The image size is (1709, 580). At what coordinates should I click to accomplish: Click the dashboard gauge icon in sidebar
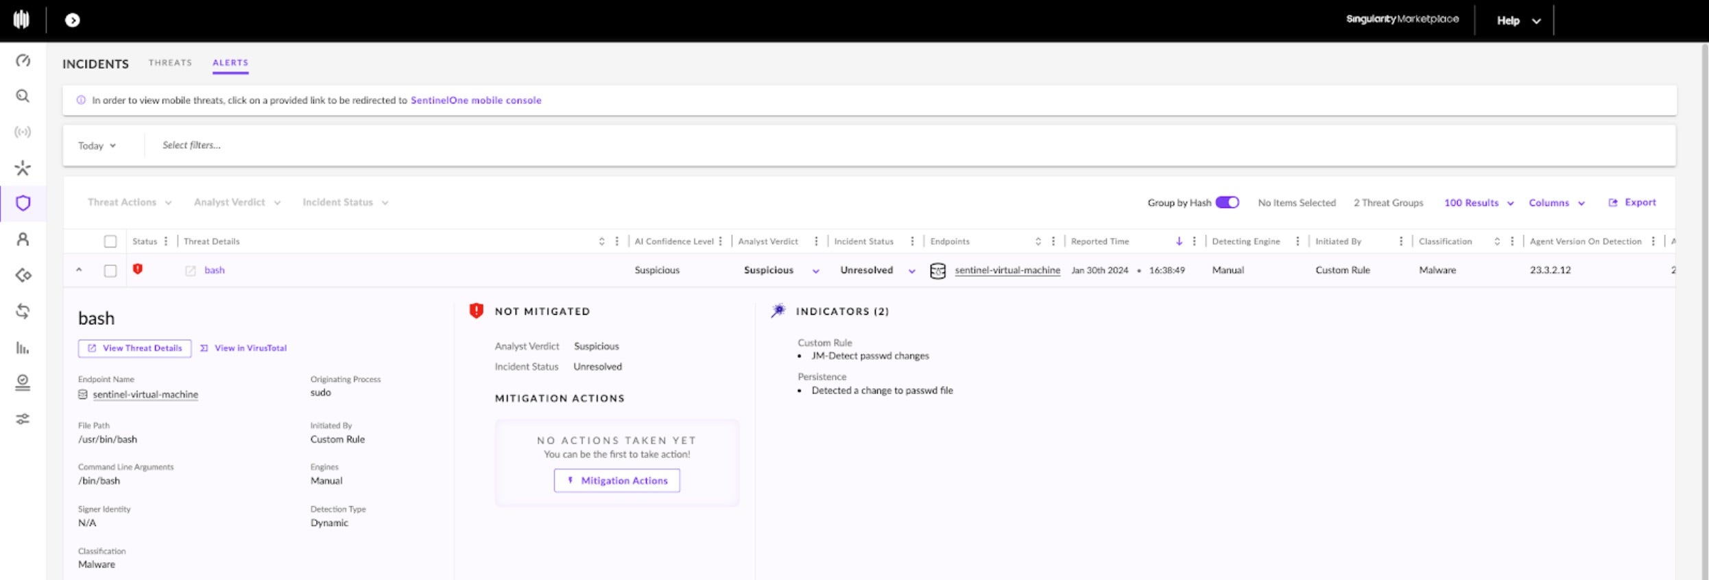[23, 60]
